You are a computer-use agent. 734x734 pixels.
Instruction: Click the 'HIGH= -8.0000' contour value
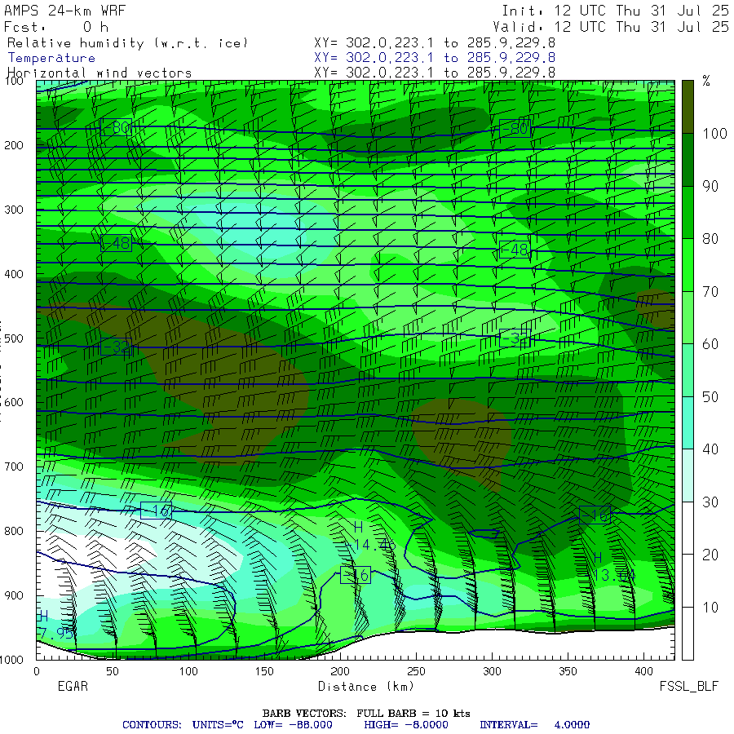[406, 725]
